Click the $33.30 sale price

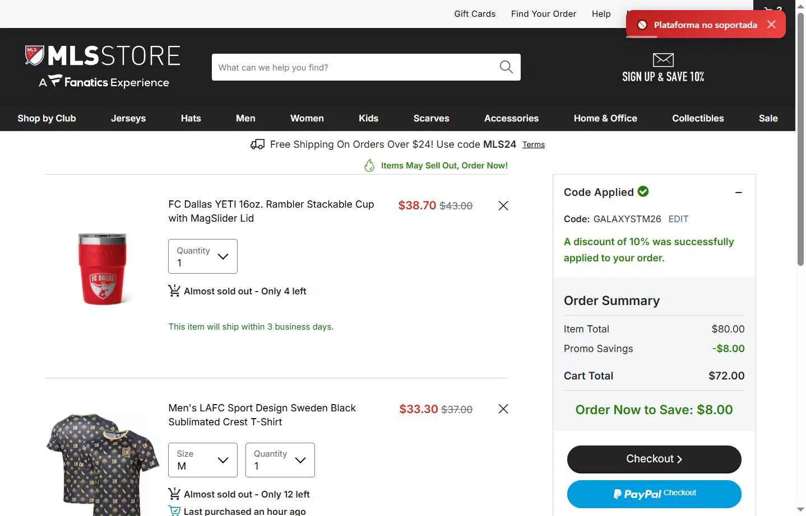(419, 409)
